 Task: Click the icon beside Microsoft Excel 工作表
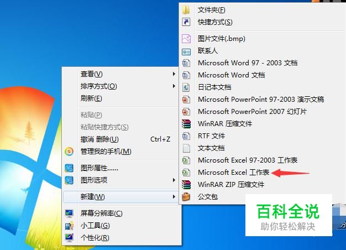tap(186, 173)
